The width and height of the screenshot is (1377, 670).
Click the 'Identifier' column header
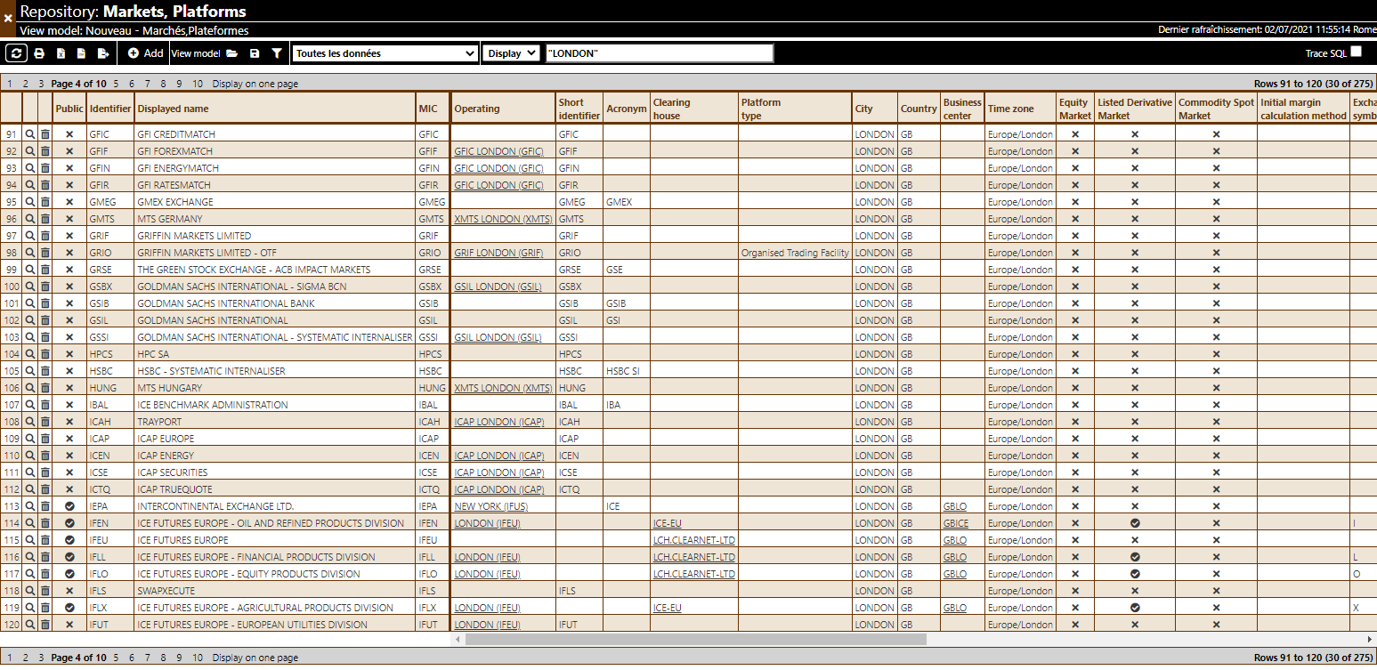coord(110,109)
